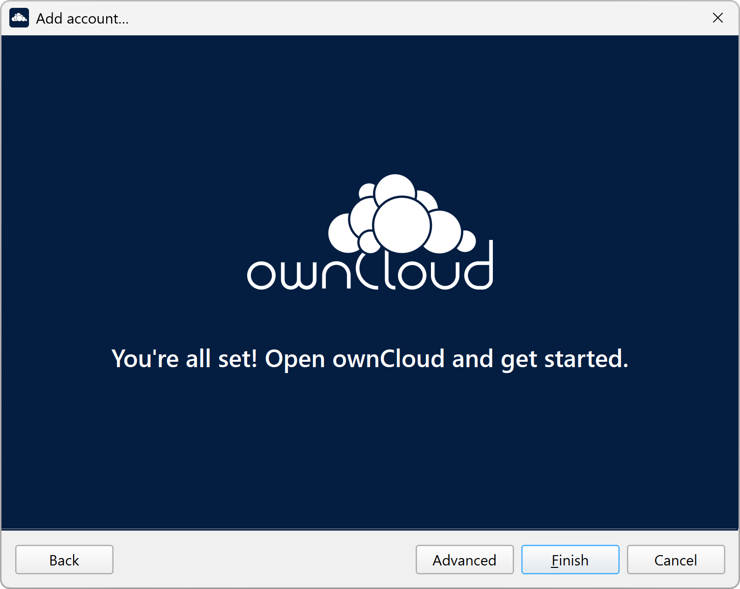Screen dimensions: 740x589
Task: Click the ownCloud cloud logo
Action: [x=370, y=232]
